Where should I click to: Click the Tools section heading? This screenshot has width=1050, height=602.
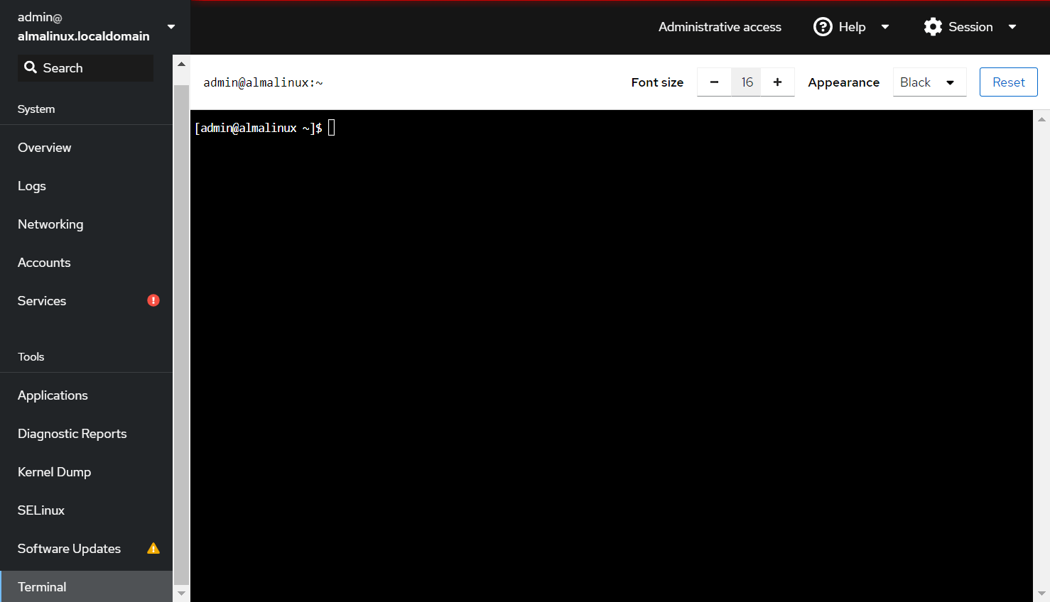[x=31, y=357]
